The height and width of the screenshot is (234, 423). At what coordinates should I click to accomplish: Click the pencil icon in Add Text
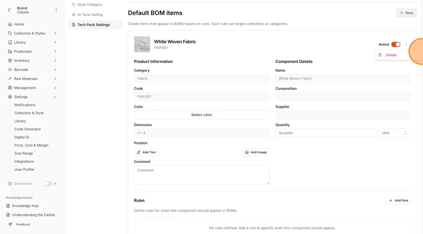tap(139, 152)
